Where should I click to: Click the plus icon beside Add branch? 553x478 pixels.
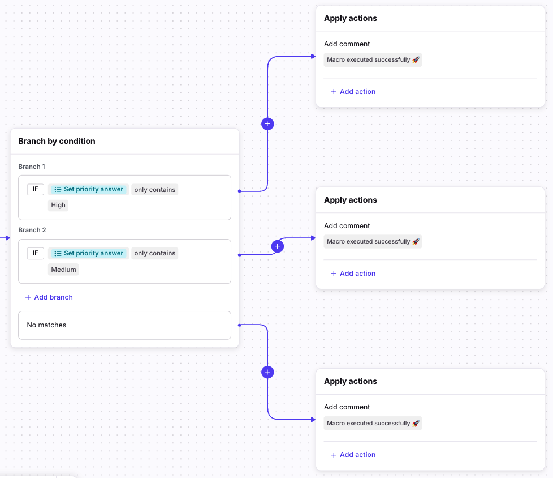pyautogui.click(x=28, y=297)
